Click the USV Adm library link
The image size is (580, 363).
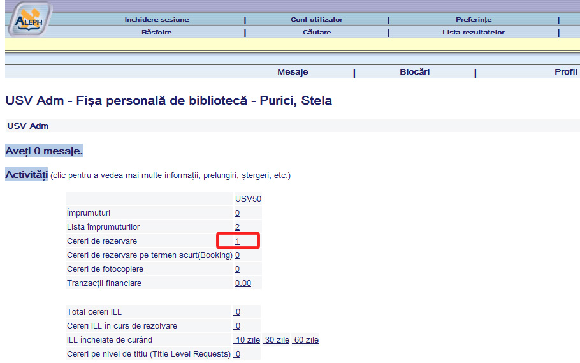27,126
